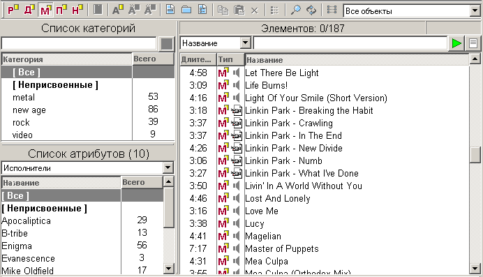Click attribute list scrollbar up arrow
This screenshot has height=277, width=483.
[x=168, y=181]
